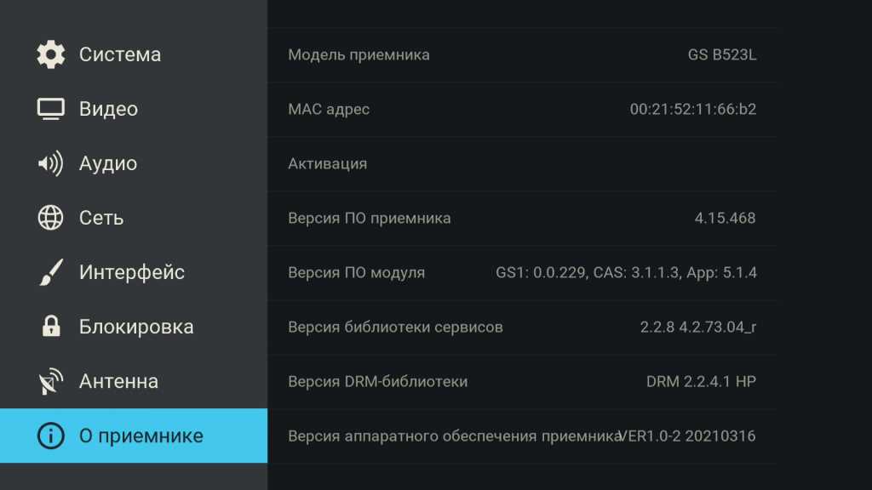Highlight the MAC адрес row

pyautogui.click(x=521, y=109)
